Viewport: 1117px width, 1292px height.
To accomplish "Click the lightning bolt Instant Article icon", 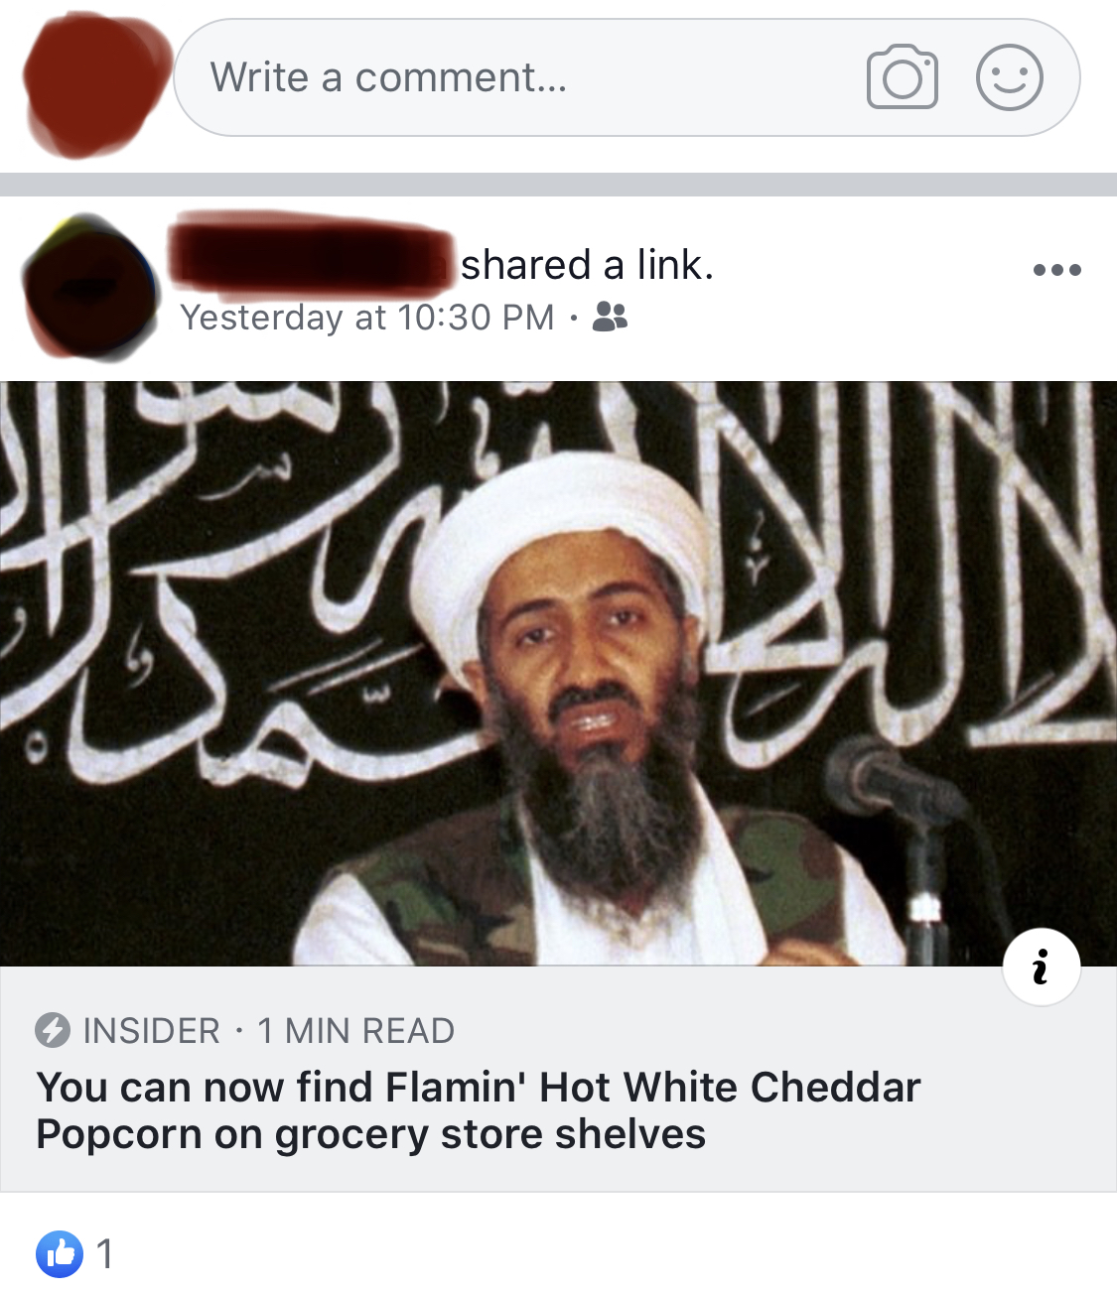I will [53, 1030].
